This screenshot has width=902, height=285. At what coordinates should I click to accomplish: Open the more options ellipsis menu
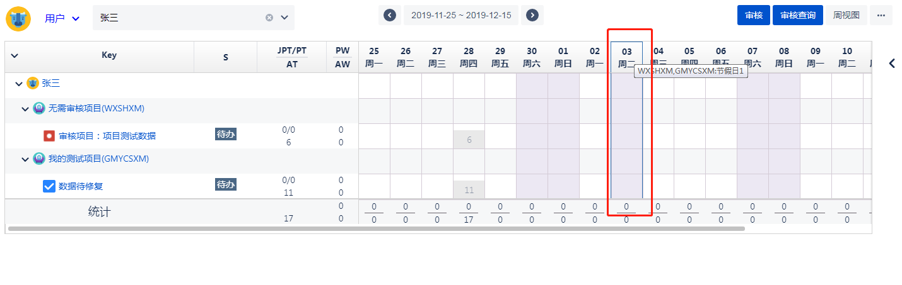(881, 15)
